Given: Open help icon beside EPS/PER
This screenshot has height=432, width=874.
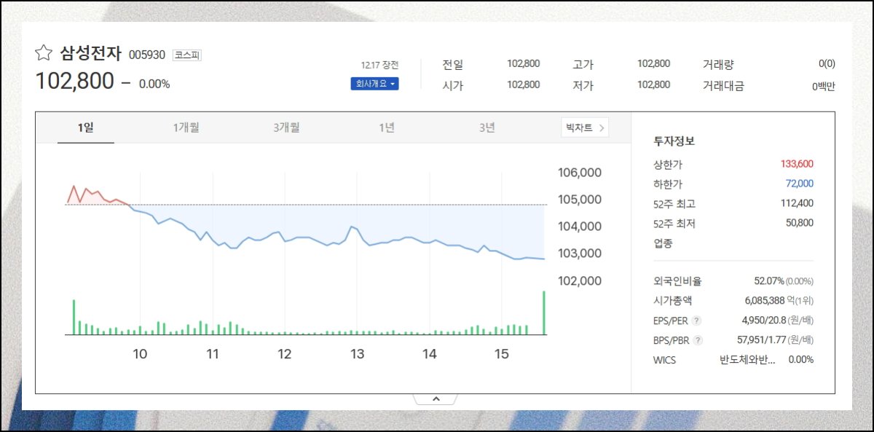Looking at the screenshot, I should click(x=697, y=321).
